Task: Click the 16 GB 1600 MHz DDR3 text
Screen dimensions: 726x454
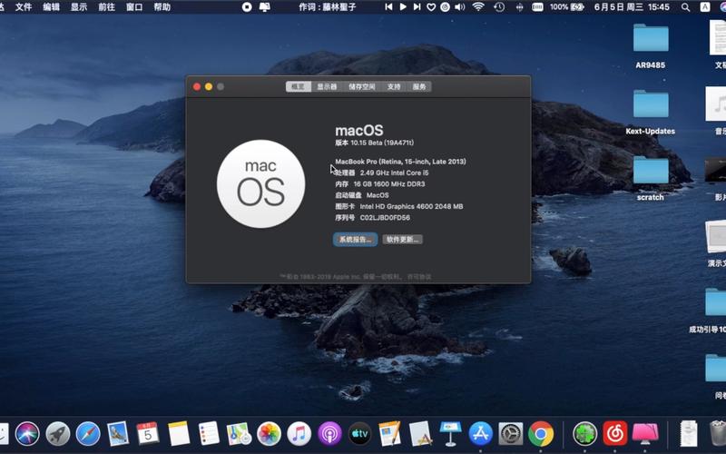Action: 389,184
